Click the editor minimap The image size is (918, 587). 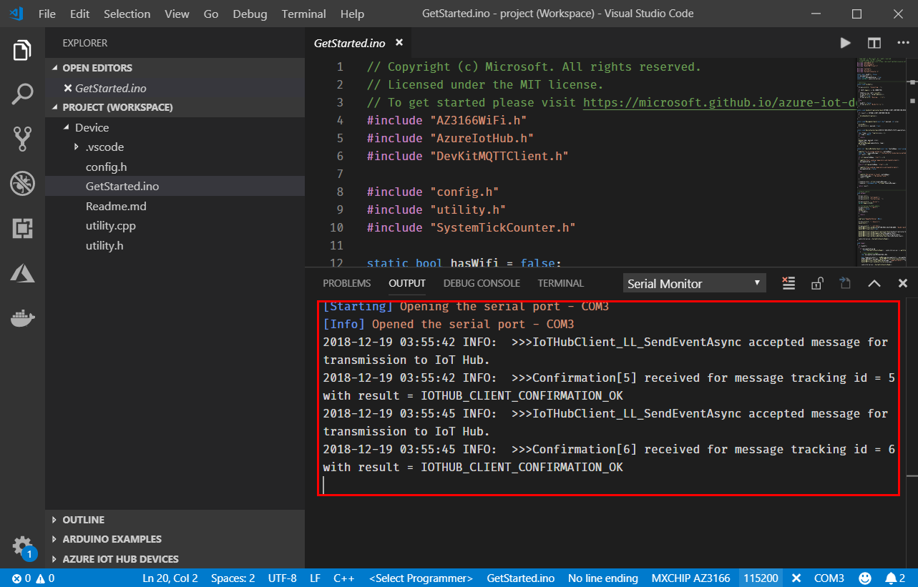pos(880,162)
